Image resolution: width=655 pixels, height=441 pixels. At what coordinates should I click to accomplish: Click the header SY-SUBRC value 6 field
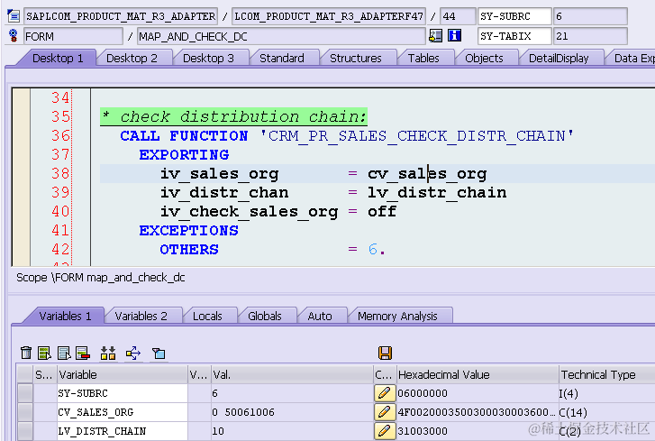tap(590, 16)
